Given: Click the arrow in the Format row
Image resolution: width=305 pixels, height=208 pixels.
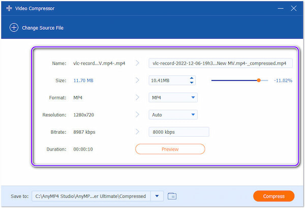Looking at the screenshot, I should click(137, 97).
